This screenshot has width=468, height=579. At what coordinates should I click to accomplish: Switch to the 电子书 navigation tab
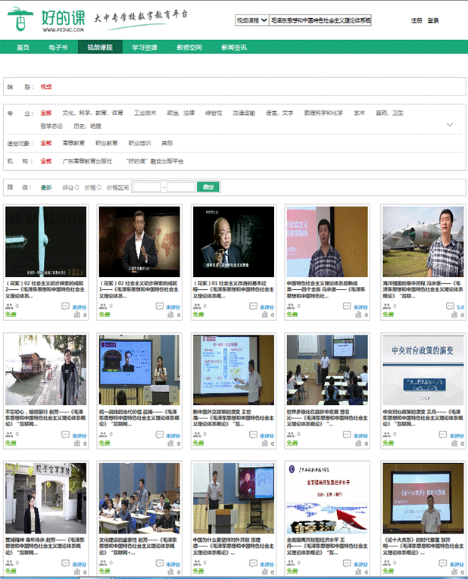tap(59, 47)
